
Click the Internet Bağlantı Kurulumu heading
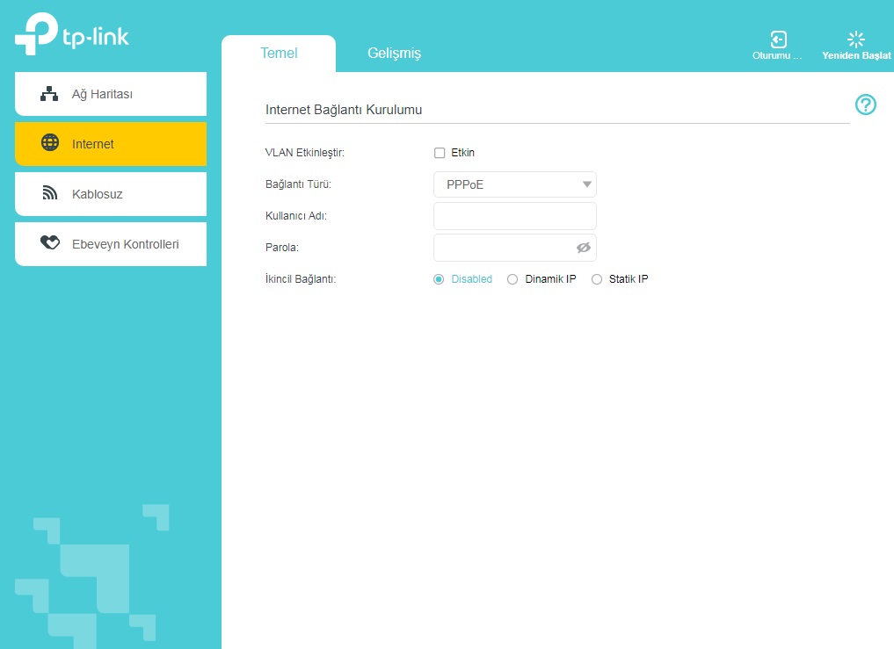pos(344,110)
